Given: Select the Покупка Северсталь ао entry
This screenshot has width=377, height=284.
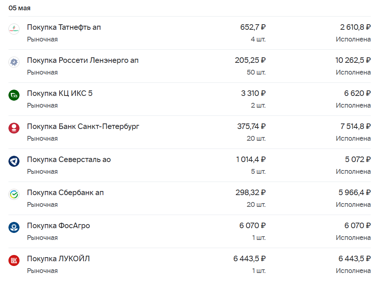Looking at the screenshot, I should (69, 160).
